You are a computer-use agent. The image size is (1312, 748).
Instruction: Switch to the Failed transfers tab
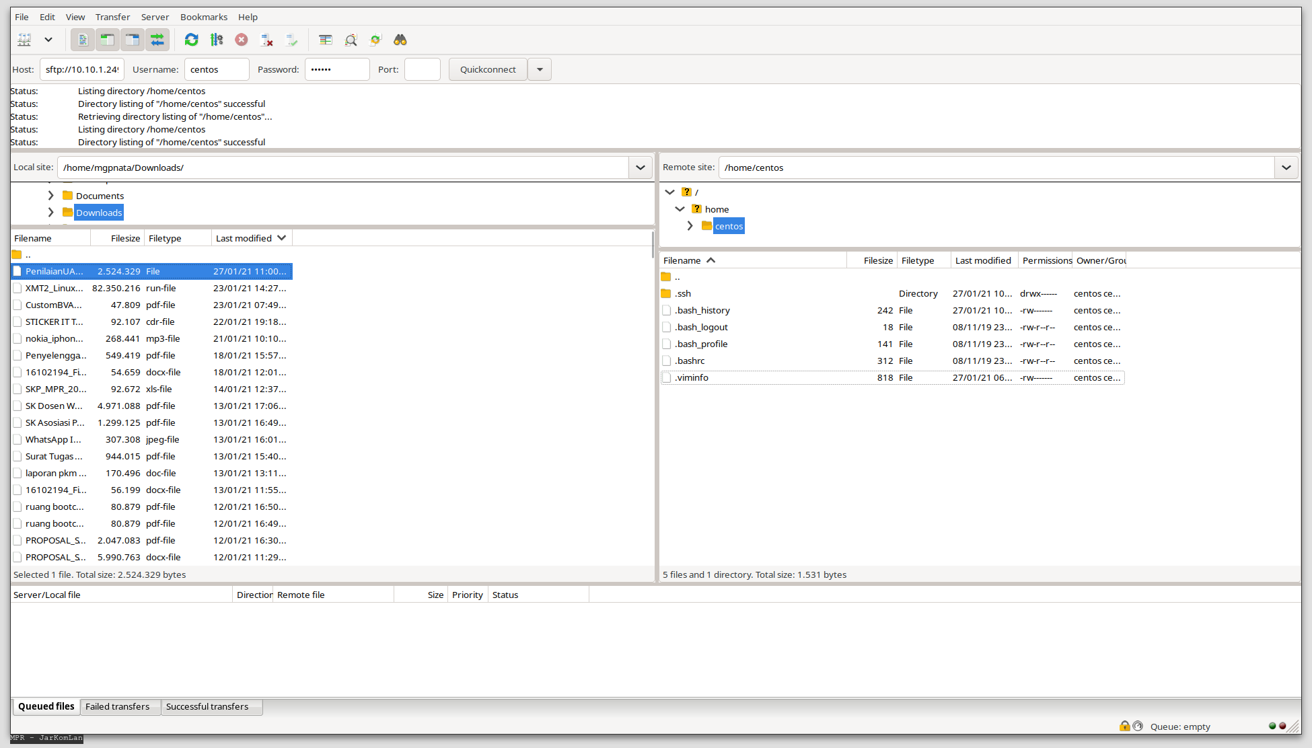118,706
